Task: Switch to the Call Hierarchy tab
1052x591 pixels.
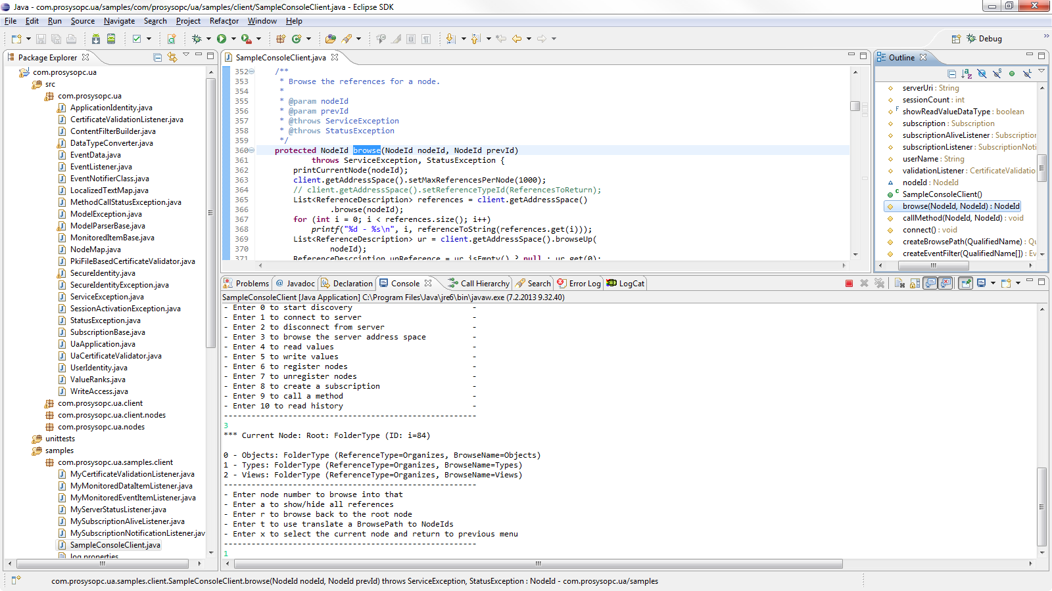Action: tap(479, 284)
